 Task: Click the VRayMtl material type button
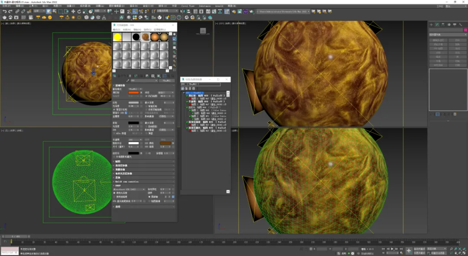(166, 80)
